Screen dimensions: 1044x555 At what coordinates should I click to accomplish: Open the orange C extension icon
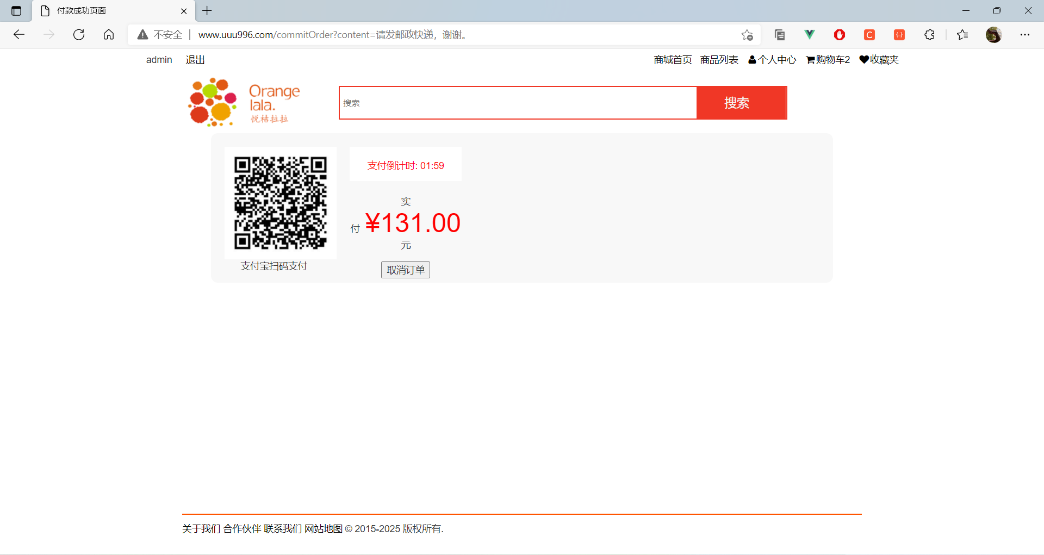coord(869,35)
